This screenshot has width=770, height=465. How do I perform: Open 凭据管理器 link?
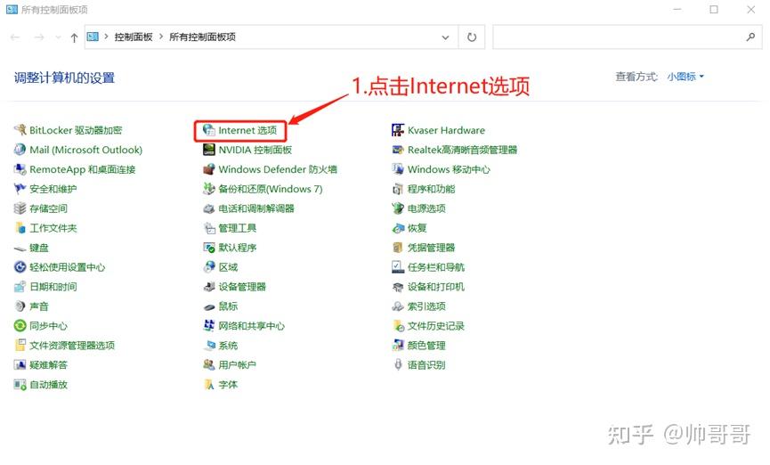click(431, 248)
